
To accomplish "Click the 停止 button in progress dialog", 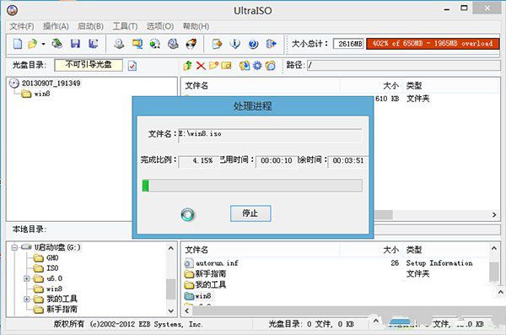I will point(250,213).
